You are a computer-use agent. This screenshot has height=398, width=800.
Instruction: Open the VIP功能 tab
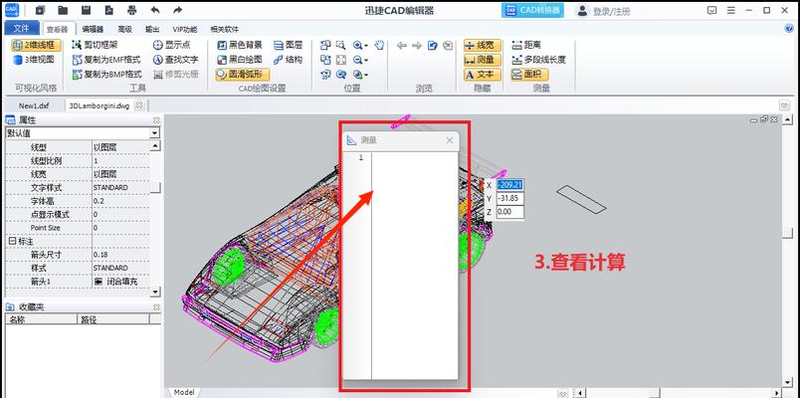tap(185, 29)
